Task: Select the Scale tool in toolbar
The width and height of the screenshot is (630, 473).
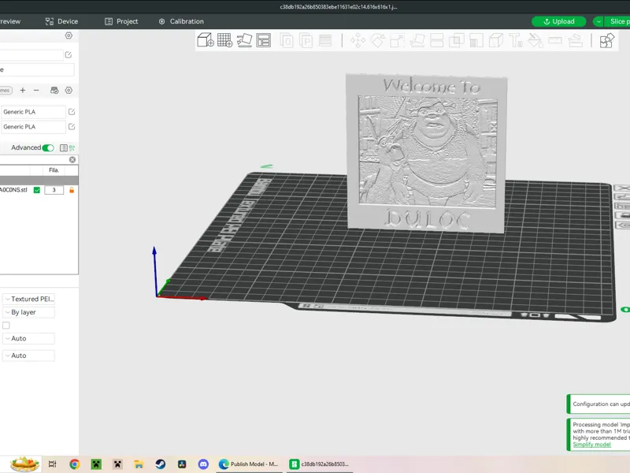Action: point(397,41)
